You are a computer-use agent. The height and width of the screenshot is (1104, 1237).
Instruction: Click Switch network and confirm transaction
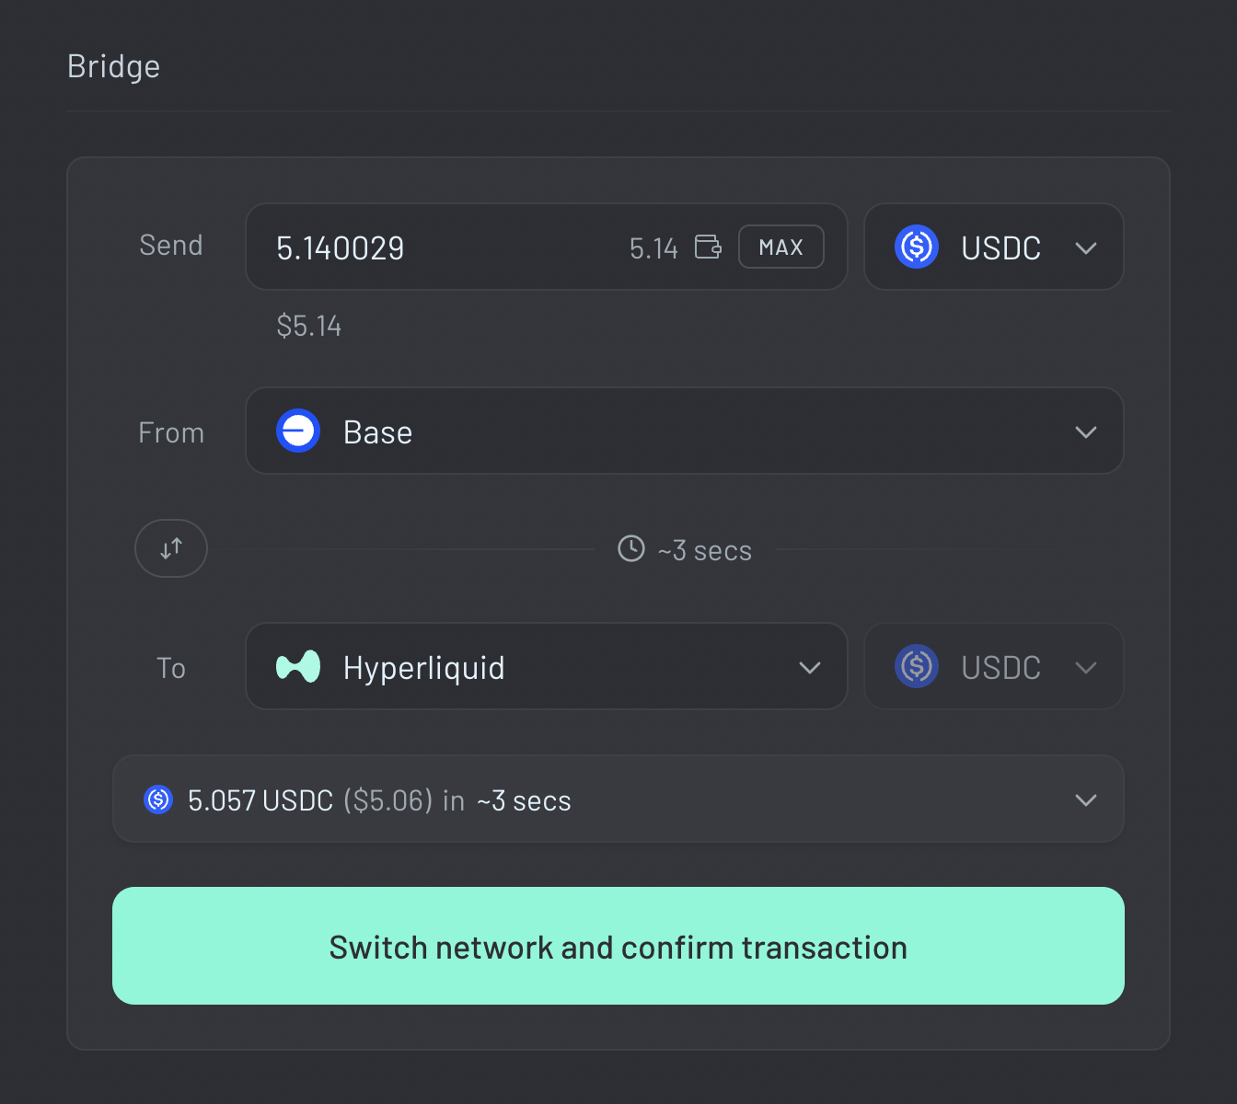click(618, 946)
